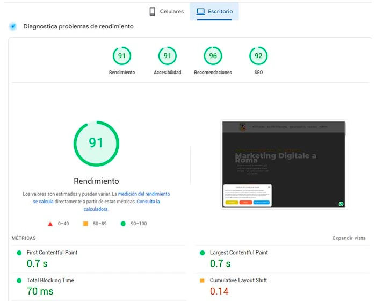Click the orange square 50–89 legend icon
This screenshot has width=376, height=301.
(85, 224)
